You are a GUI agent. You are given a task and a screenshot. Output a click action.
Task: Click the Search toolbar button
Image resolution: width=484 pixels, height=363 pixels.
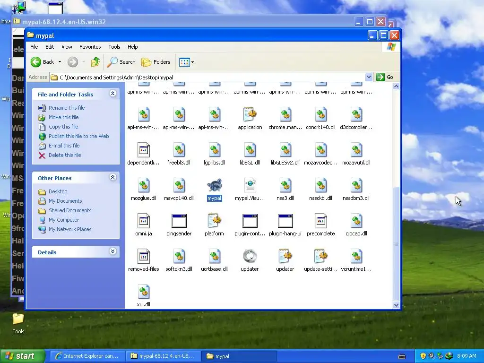121,62
